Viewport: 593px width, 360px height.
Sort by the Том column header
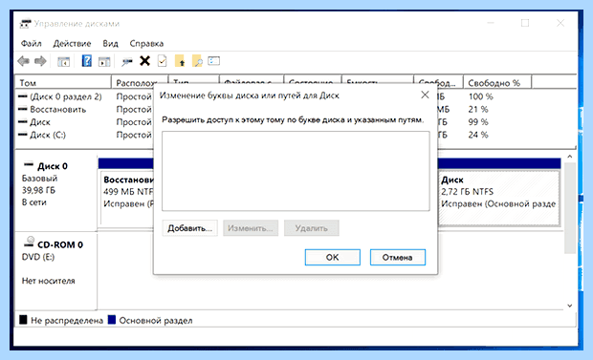63,82
